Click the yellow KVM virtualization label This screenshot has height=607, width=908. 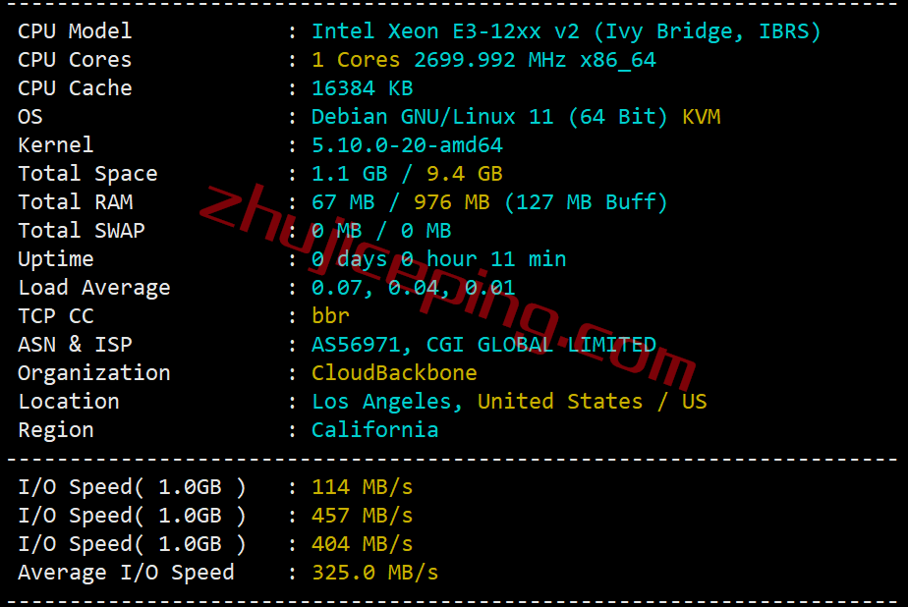(x=701, y=116)
